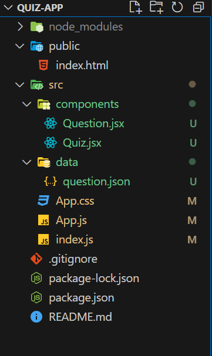Select the components folder name
The width and height of the screenshot is (212, 356).
pos(88,104)
